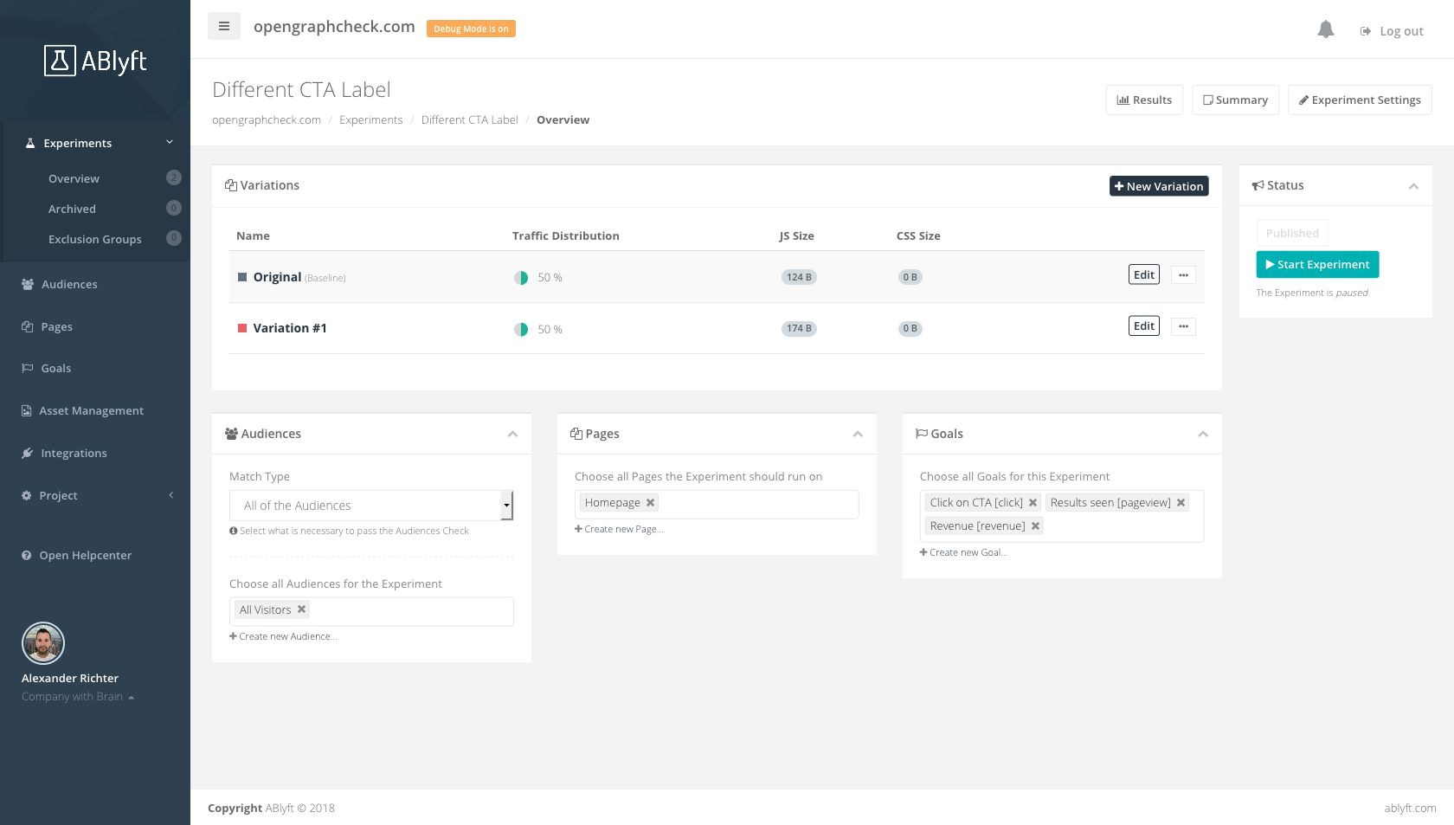Open the Exclusion Groups section
Viewport: 1454px width, 825px height.
(x=95, y=239)
